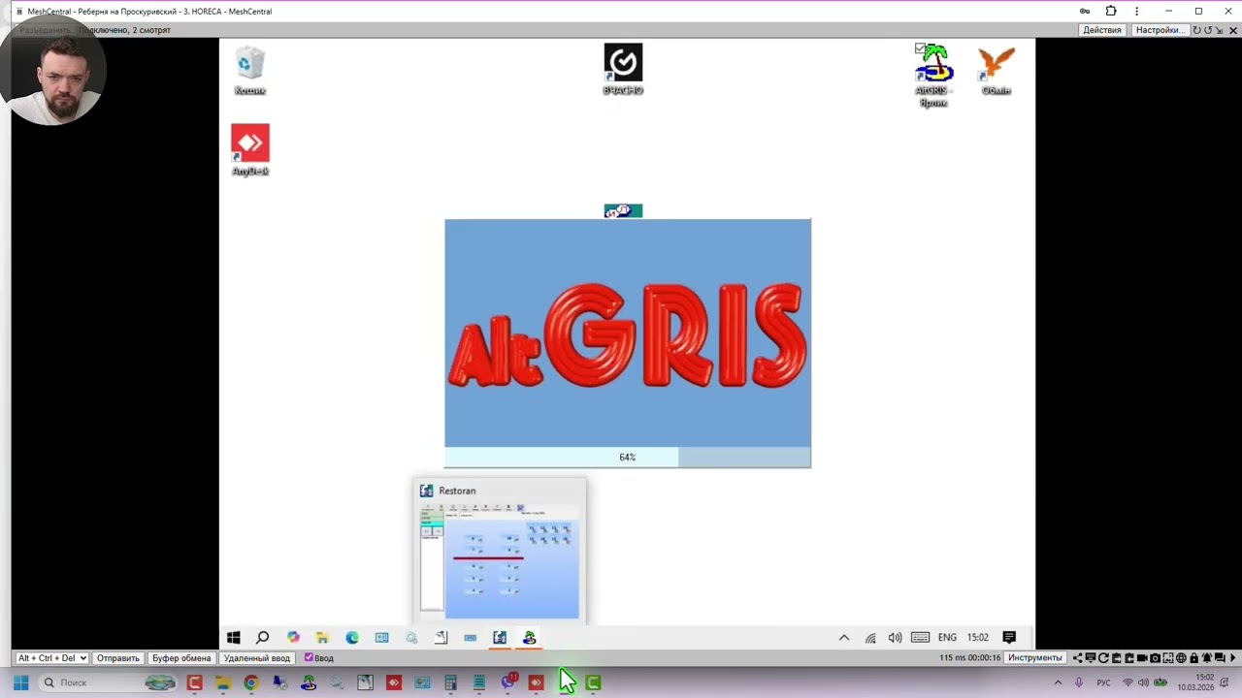Click the local Windows Start button
The image size is (1242, 698).
20,682
